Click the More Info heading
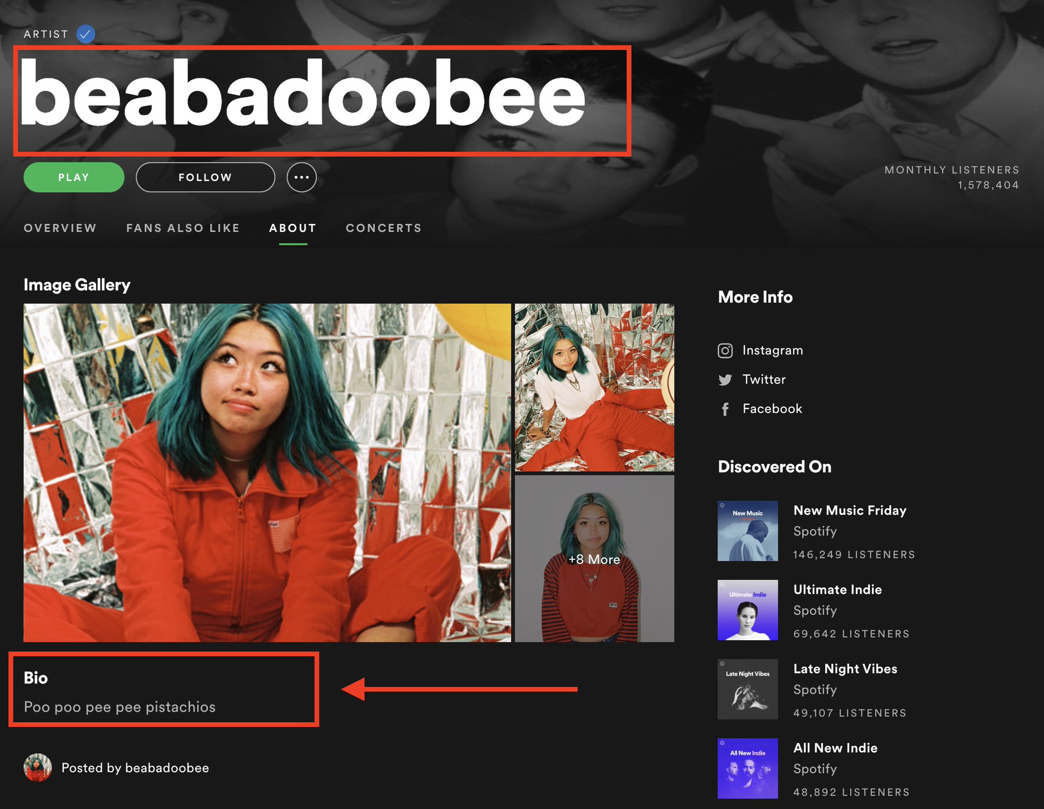This screenshot has height=809, width=1044. tap(755, 297)
